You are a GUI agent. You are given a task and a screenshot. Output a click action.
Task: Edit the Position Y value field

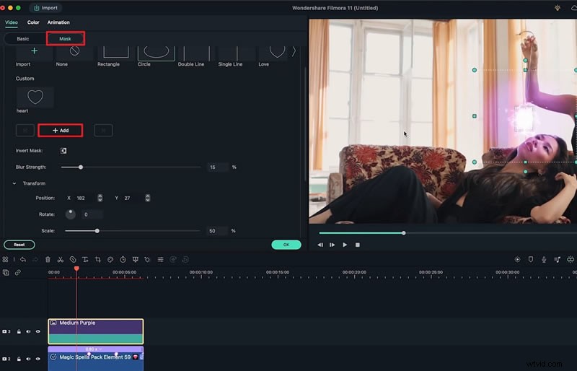point(133,198)
